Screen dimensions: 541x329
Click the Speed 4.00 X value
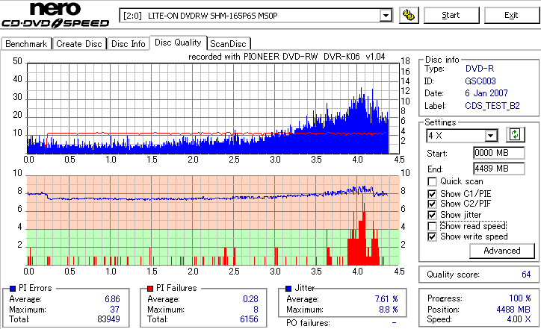(x=519, y=319)
